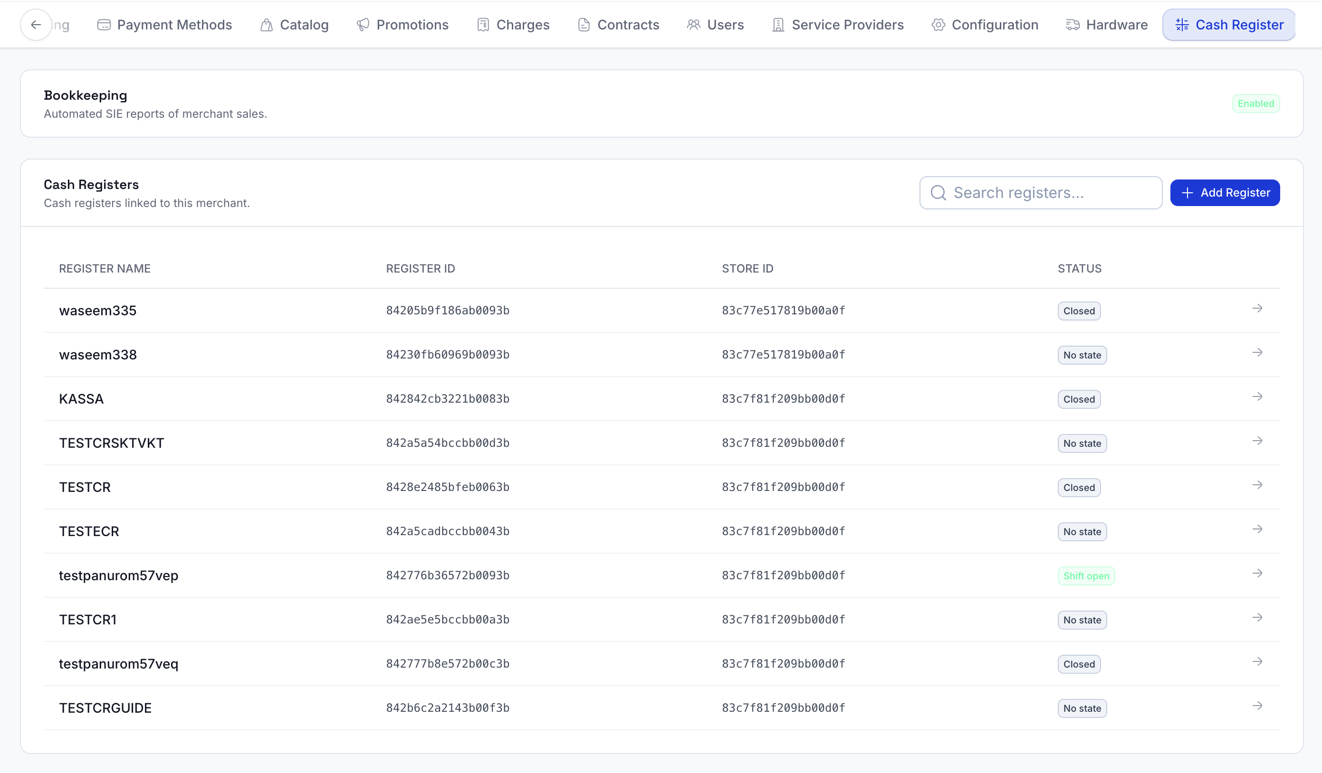
Task: Click the Users people icon
Action: point(693,25)
